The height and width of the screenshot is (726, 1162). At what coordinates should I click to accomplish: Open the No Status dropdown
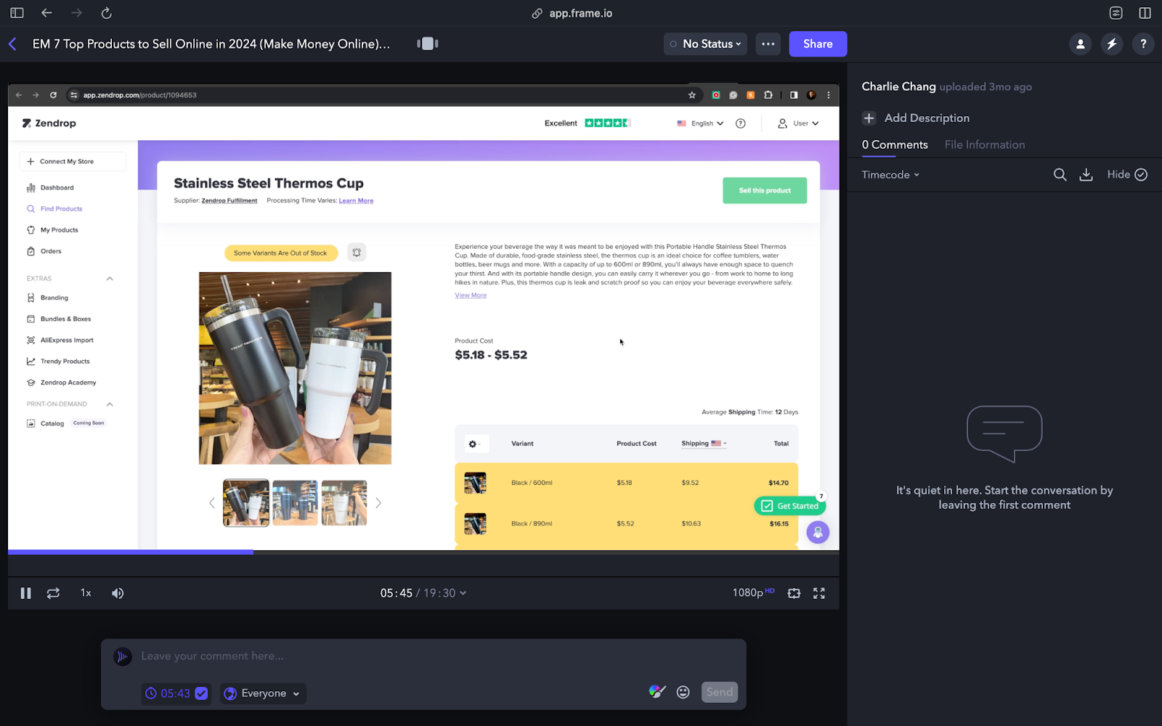point(705,44)
